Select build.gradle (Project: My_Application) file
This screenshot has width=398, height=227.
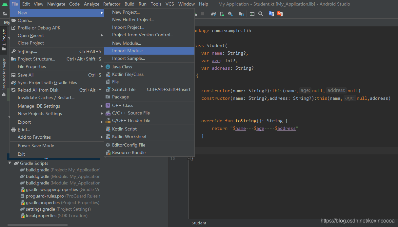click(x=59, y=170)
